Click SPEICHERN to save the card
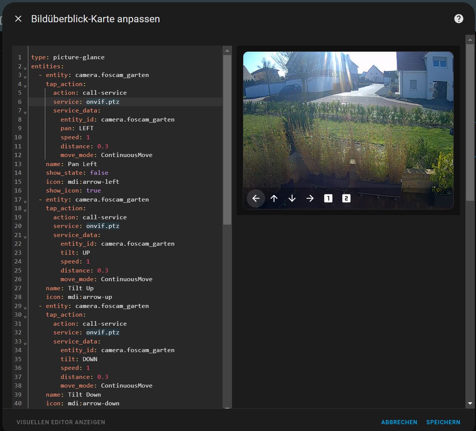This screenshot has width=476, height=431. coord(443,422)
